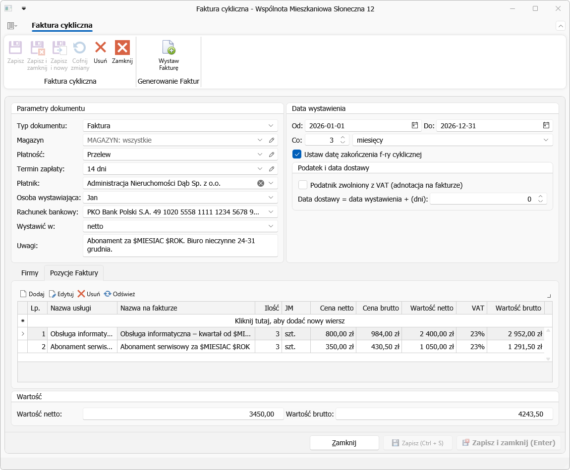
Task: Switch to the Firmy tab
Action: coord(30,273)
